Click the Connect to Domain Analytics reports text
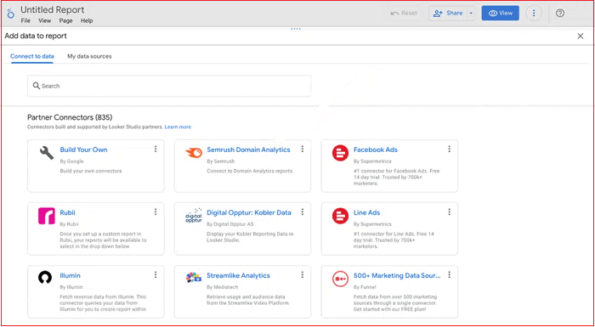The width and height of the screenshot is (595, 327). (250, 171)
